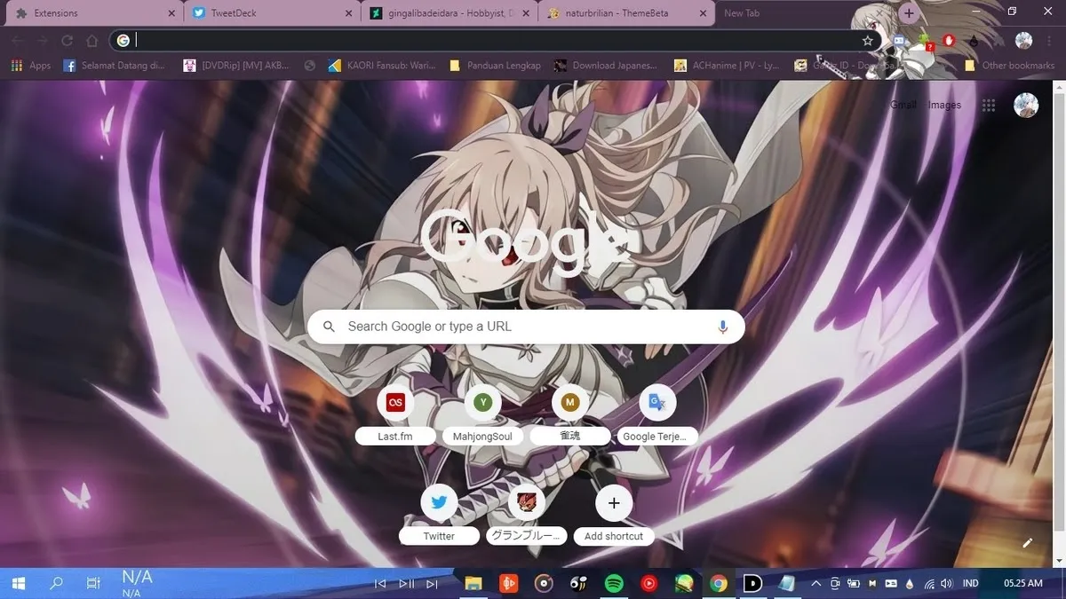The height and width of the screenshot is (599, 1066).
Task: Open the Download Japanes... bookmark
Action: [x=606, y=66]
